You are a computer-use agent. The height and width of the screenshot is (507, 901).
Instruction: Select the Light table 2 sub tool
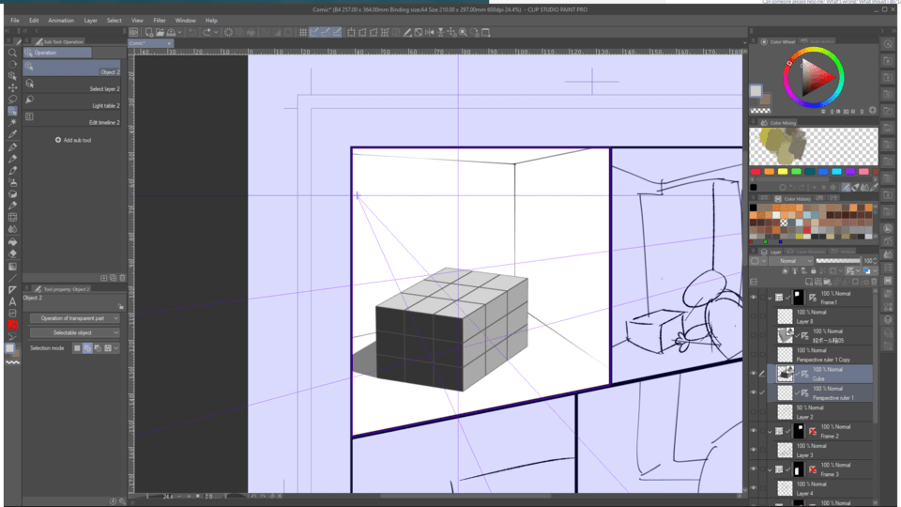click(72, 101)
